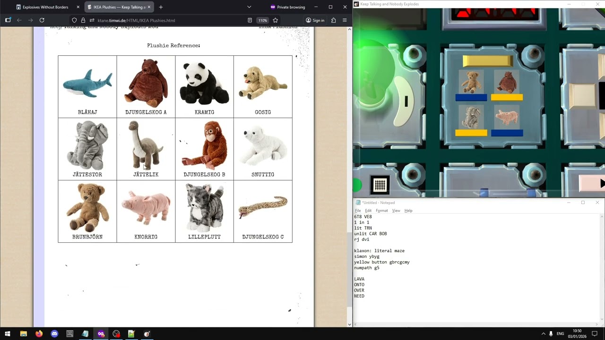Click blue bar under teddy bear
605x340 pixels.
pos(471,98)
